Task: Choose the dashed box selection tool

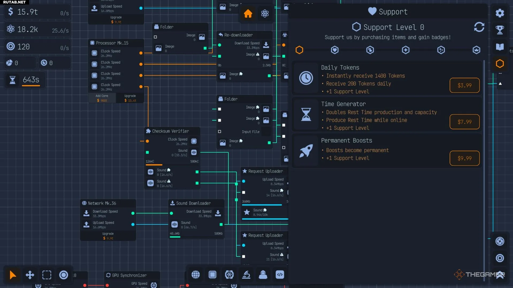Action: (47, 275)
